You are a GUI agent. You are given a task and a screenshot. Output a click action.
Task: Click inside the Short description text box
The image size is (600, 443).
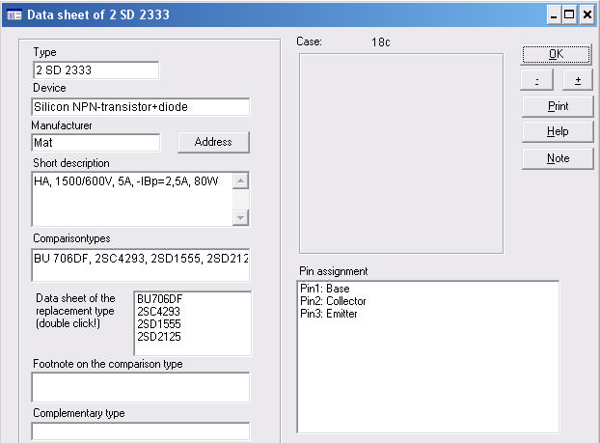(x=132, y=199)
